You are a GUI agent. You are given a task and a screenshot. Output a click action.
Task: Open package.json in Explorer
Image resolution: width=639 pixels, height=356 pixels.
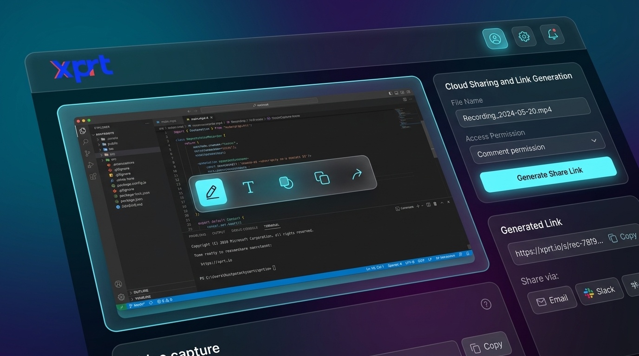pyautogui.click(x=131, y=201)
